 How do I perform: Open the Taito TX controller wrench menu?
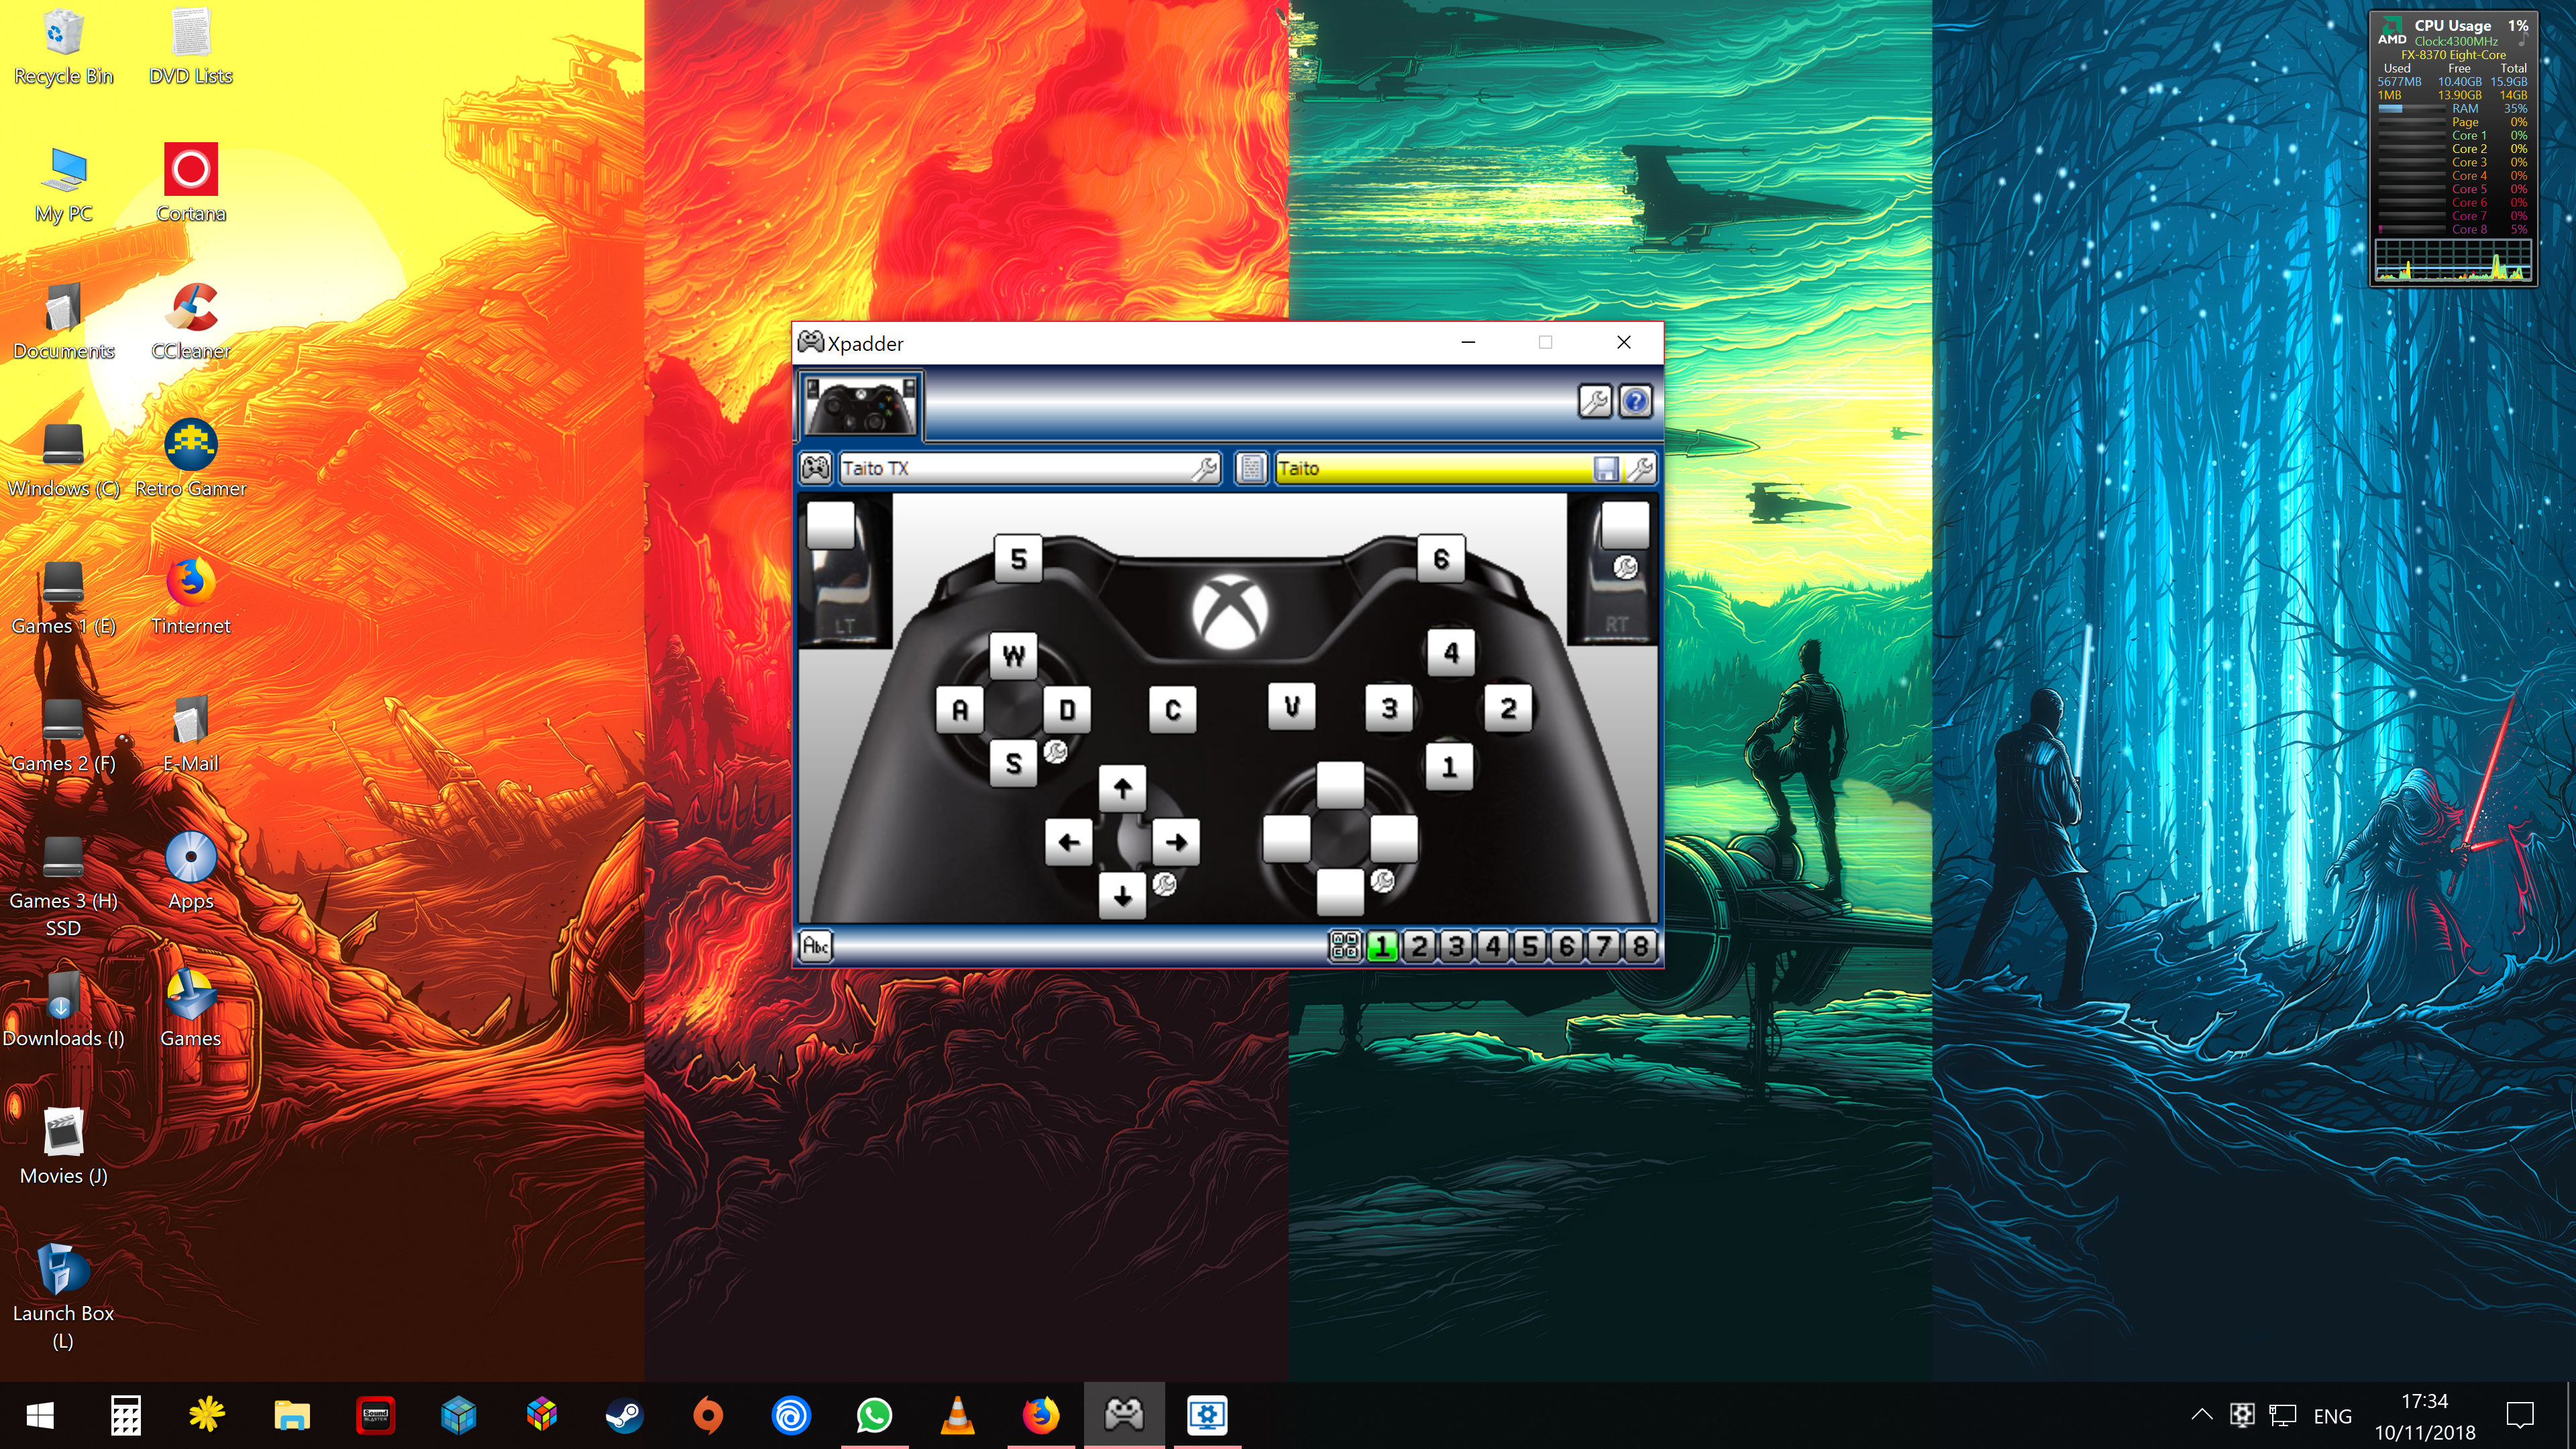pyautogui.click(x=1205, y=468)
